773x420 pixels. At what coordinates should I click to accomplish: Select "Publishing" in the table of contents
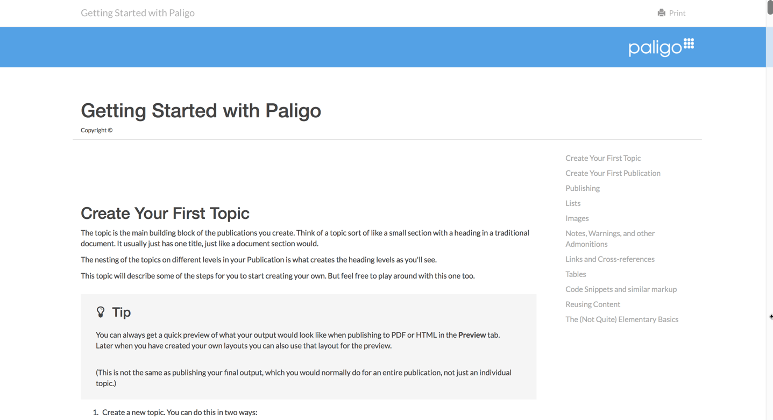click(582, 188)
